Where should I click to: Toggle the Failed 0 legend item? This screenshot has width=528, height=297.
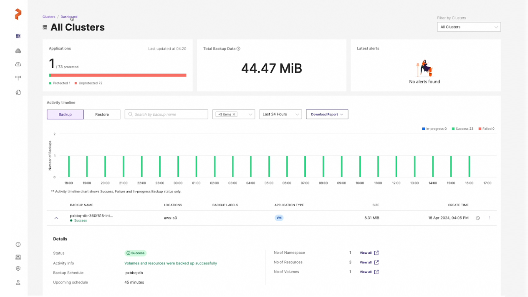click(486, 129)
